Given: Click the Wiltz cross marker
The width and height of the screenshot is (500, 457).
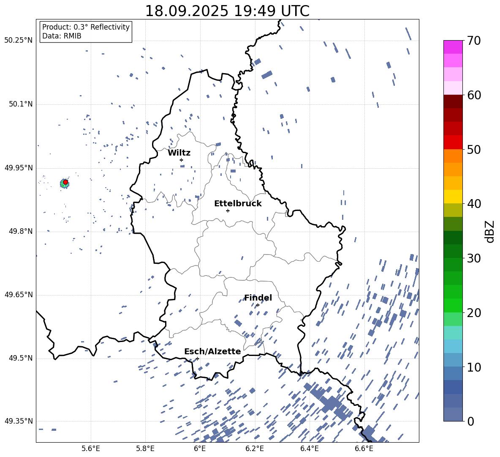Looking at the screenshot, I should pyautogui.click(x=181, y=160).
